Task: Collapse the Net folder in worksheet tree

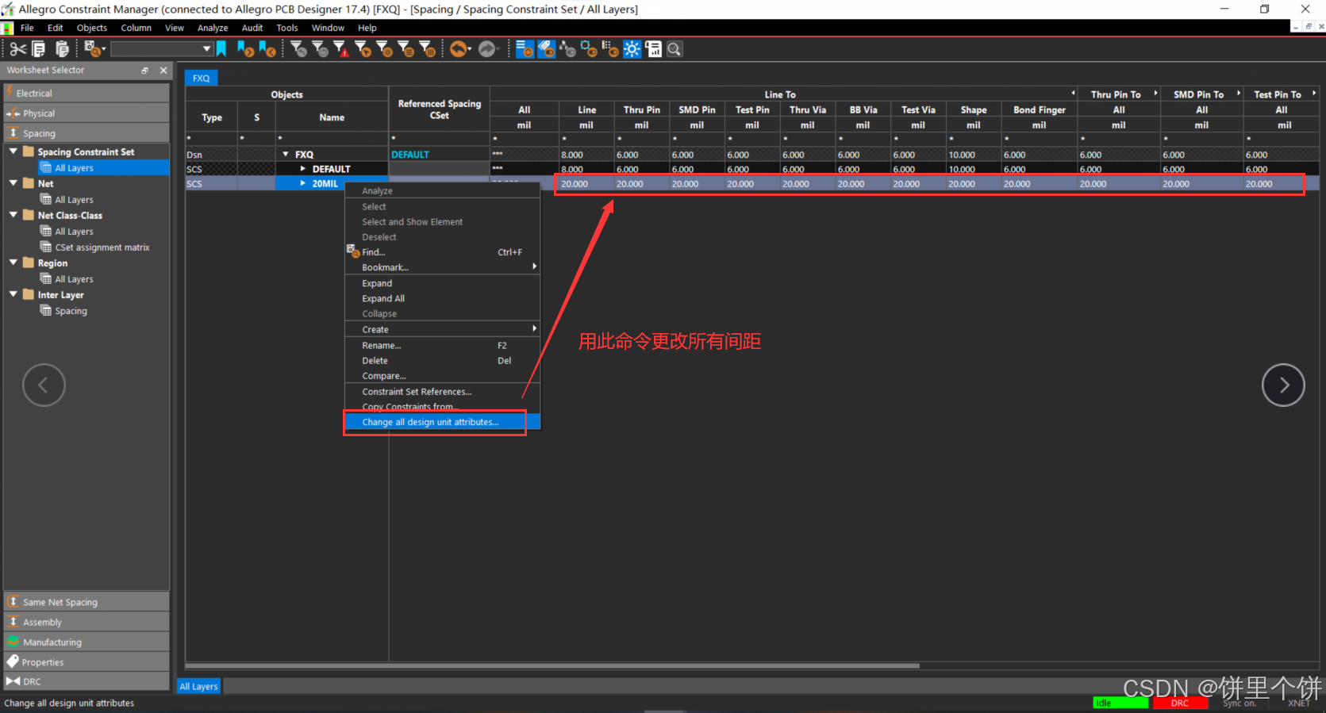Action: pyautogui.click(x=13, y=182)
